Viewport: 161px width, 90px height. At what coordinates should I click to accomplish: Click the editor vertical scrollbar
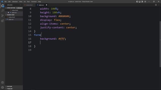coord(160,44)
